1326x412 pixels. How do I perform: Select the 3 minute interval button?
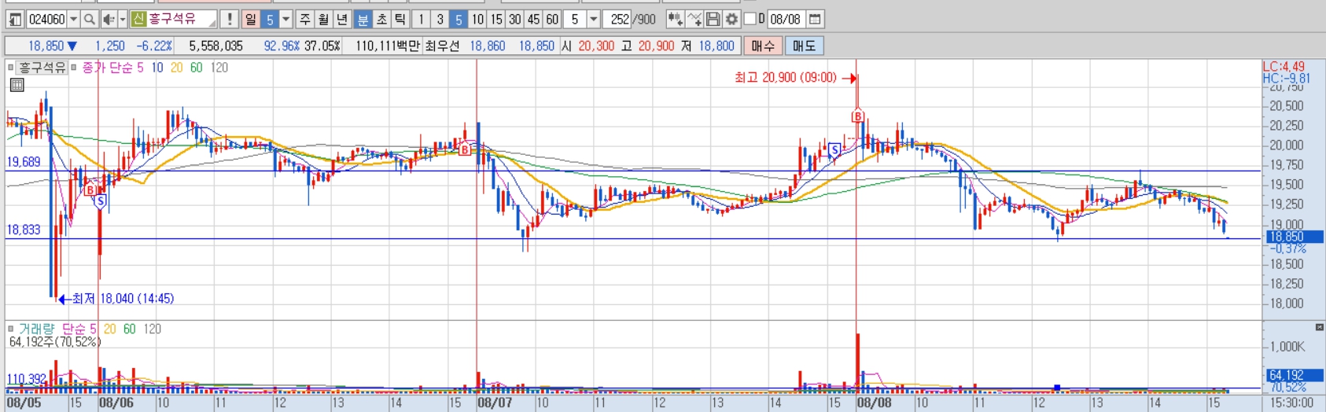coord(440,19)
